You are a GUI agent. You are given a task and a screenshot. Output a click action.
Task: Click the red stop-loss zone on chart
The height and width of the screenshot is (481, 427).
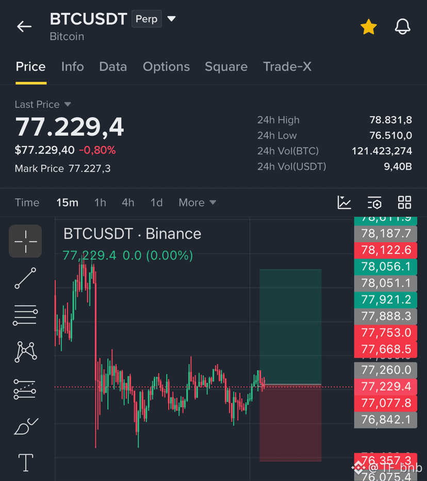(290, 423)
